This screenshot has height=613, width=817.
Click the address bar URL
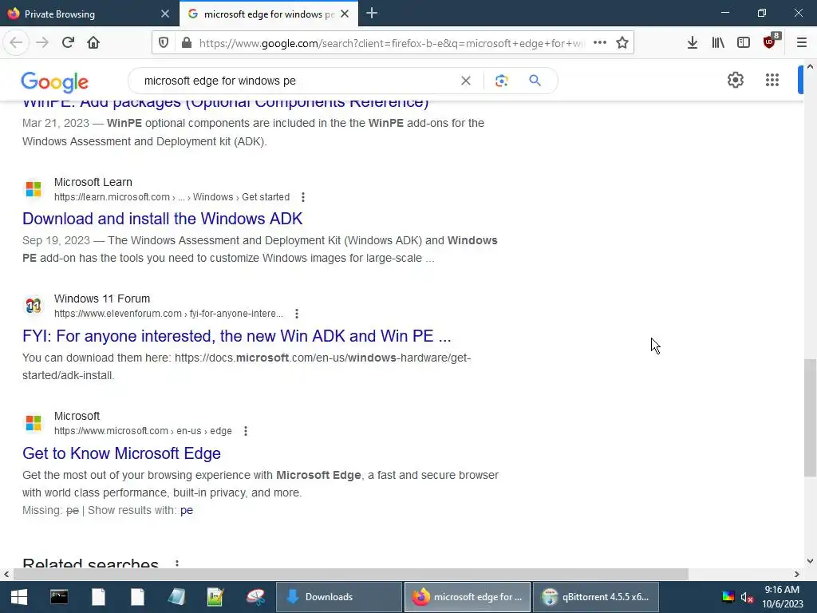392,43
